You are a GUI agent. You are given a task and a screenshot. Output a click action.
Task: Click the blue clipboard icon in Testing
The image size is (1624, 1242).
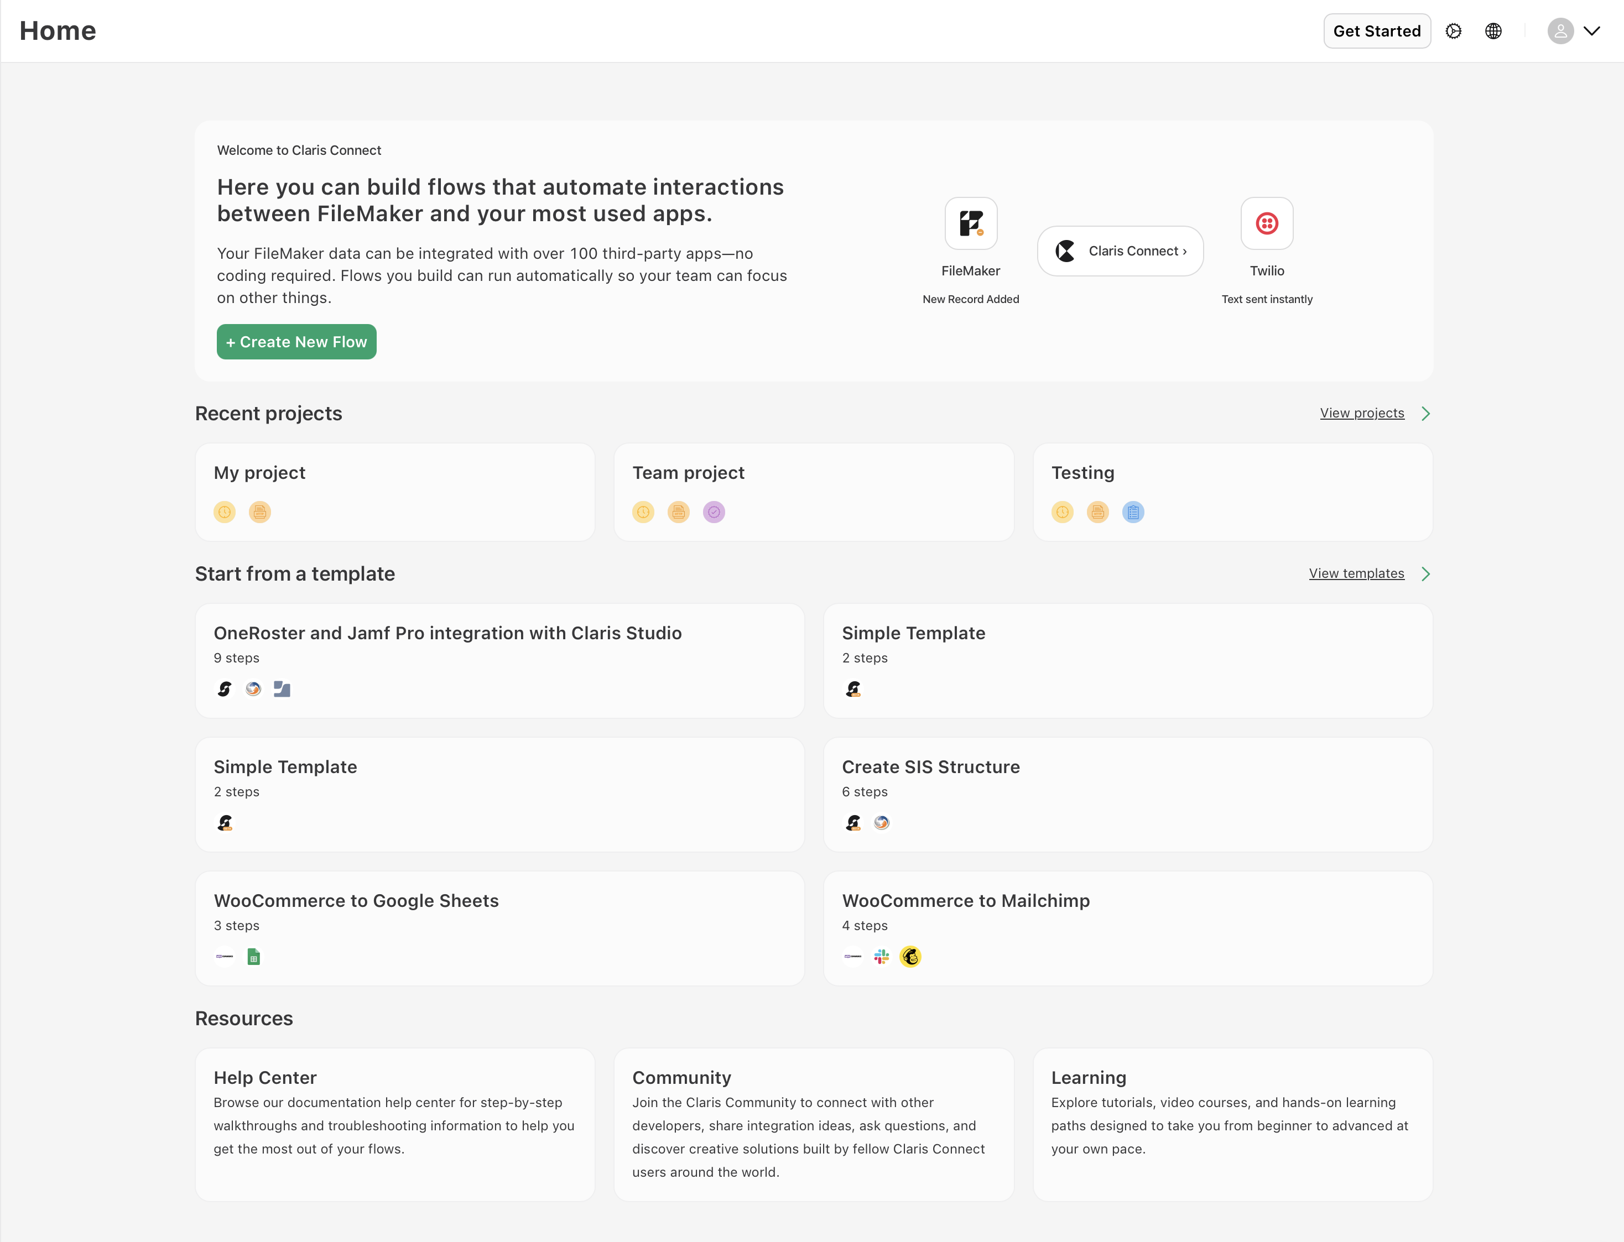1132,512
